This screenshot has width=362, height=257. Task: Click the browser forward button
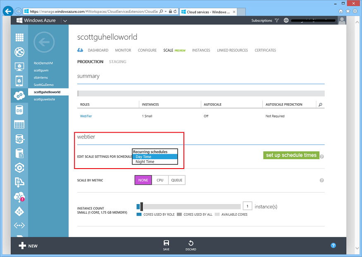[18, 11]
